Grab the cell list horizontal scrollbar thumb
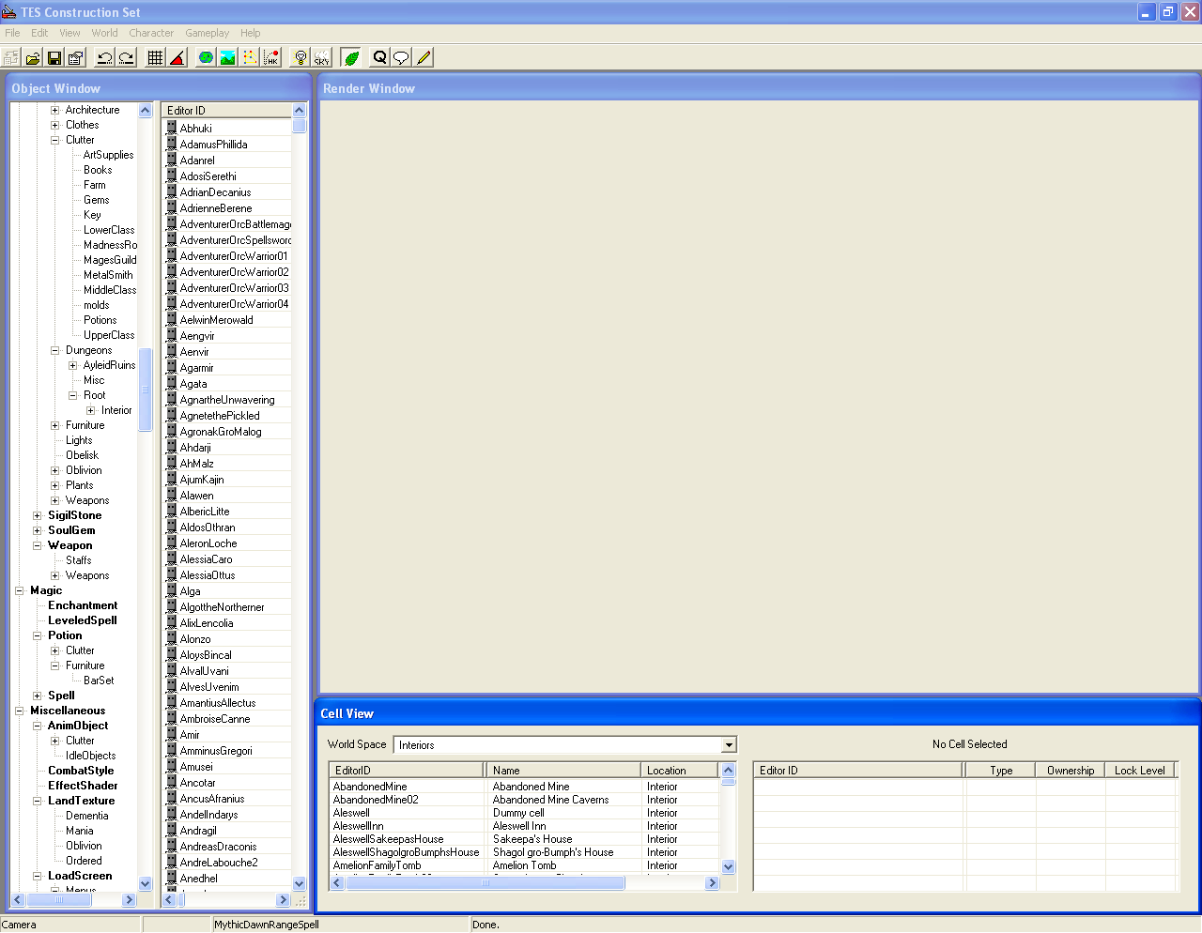 [485, 883]
